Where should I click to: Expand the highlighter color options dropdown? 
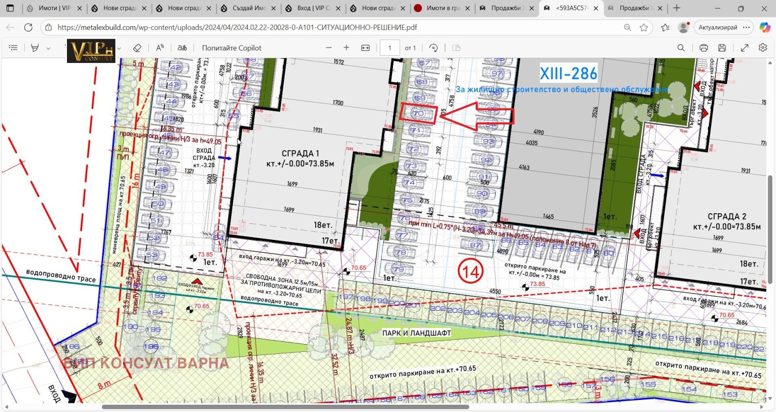[x=48, y=48]
